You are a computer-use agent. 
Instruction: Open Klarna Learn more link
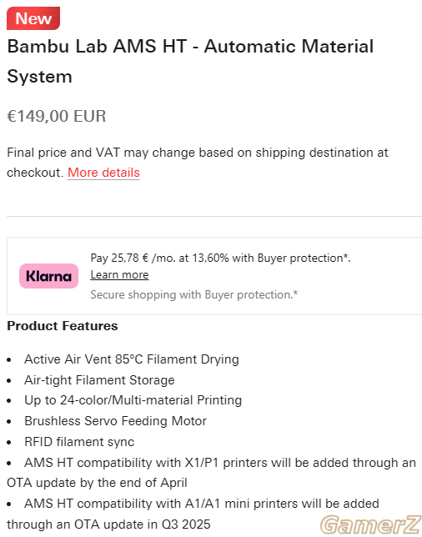(119, 274)
